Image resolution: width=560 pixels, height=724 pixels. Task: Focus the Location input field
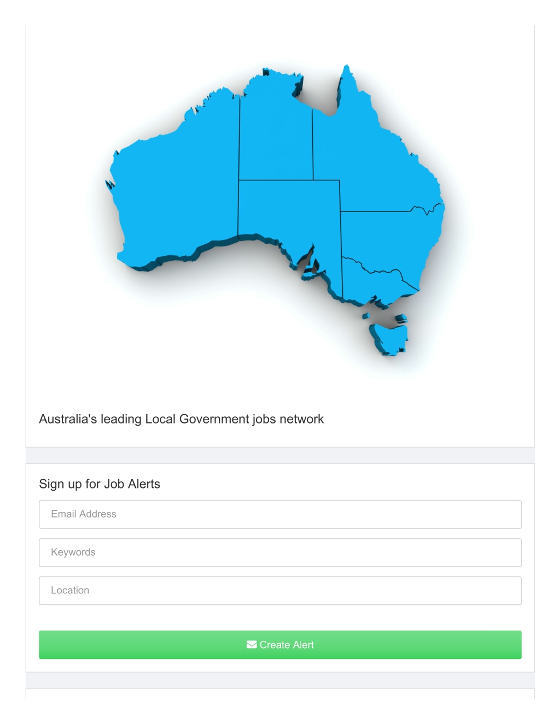(x=280, y=591)
